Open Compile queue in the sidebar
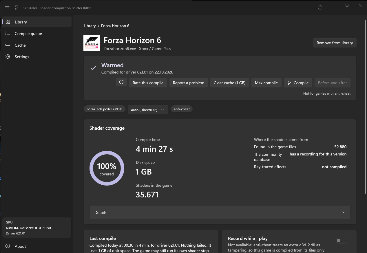 click(x=37, y=34)
